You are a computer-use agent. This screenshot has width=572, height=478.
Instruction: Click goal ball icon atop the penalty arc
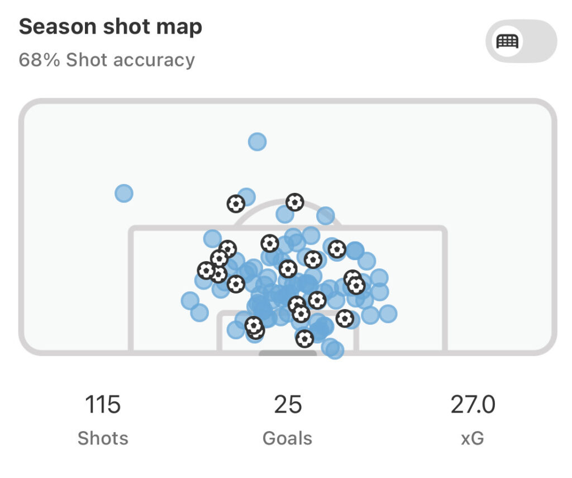point(295,202)
